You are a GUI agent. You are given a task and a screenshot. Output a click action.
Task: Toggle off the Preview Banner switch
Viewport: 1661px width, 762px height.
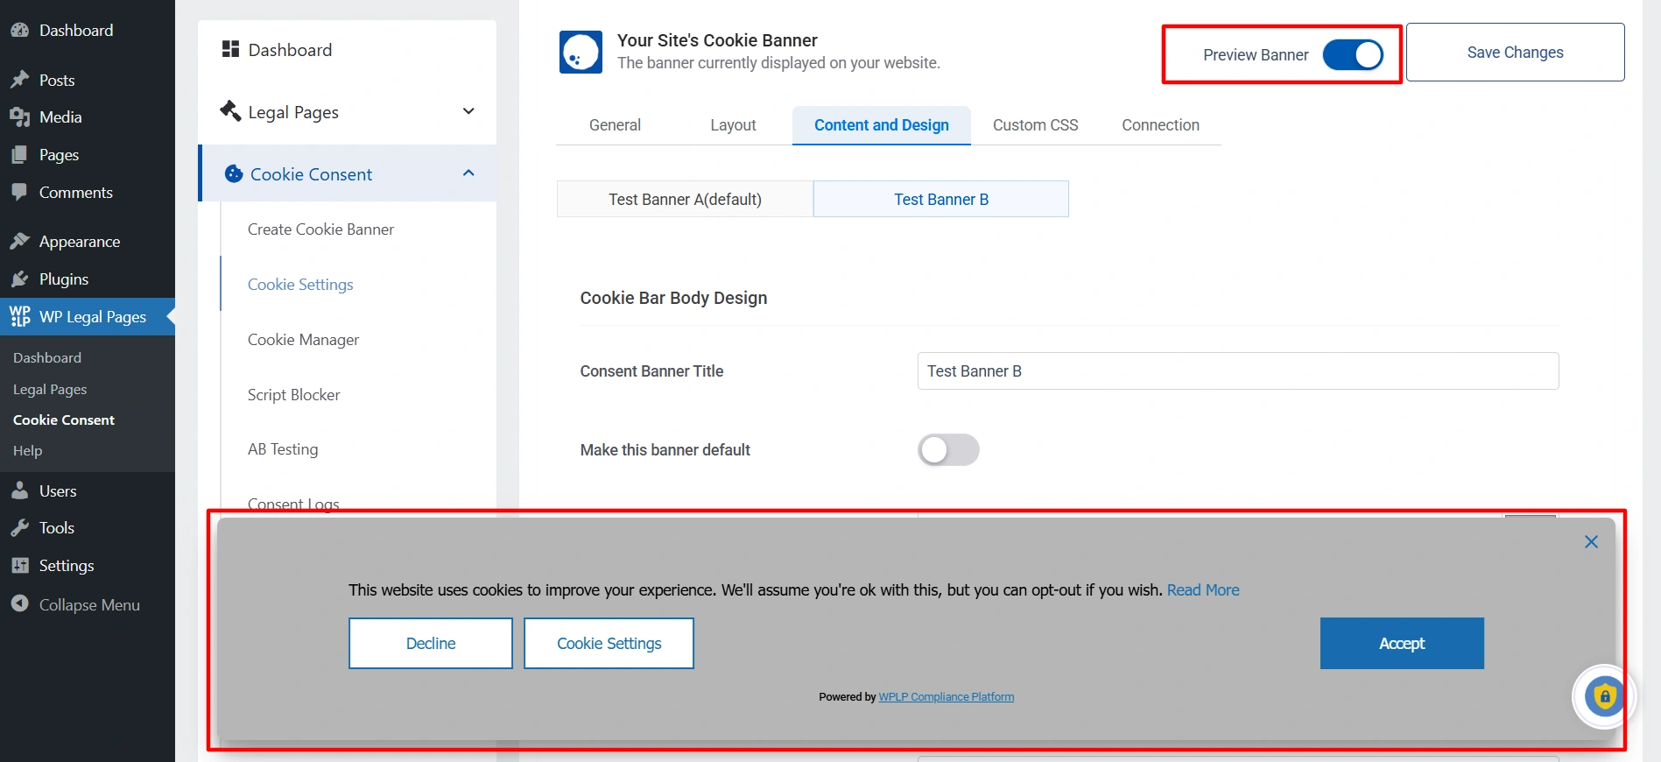click(1352, 55)
